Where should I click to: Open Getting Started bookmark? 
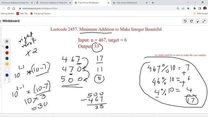(7, 14)
